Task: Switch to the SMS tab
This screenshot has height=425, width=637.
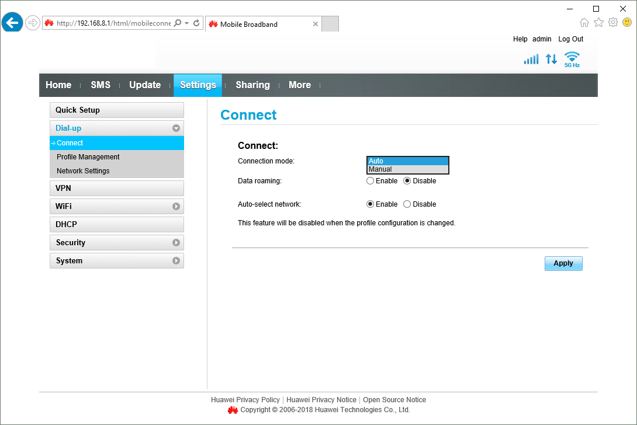Action: tap(101, 85)
